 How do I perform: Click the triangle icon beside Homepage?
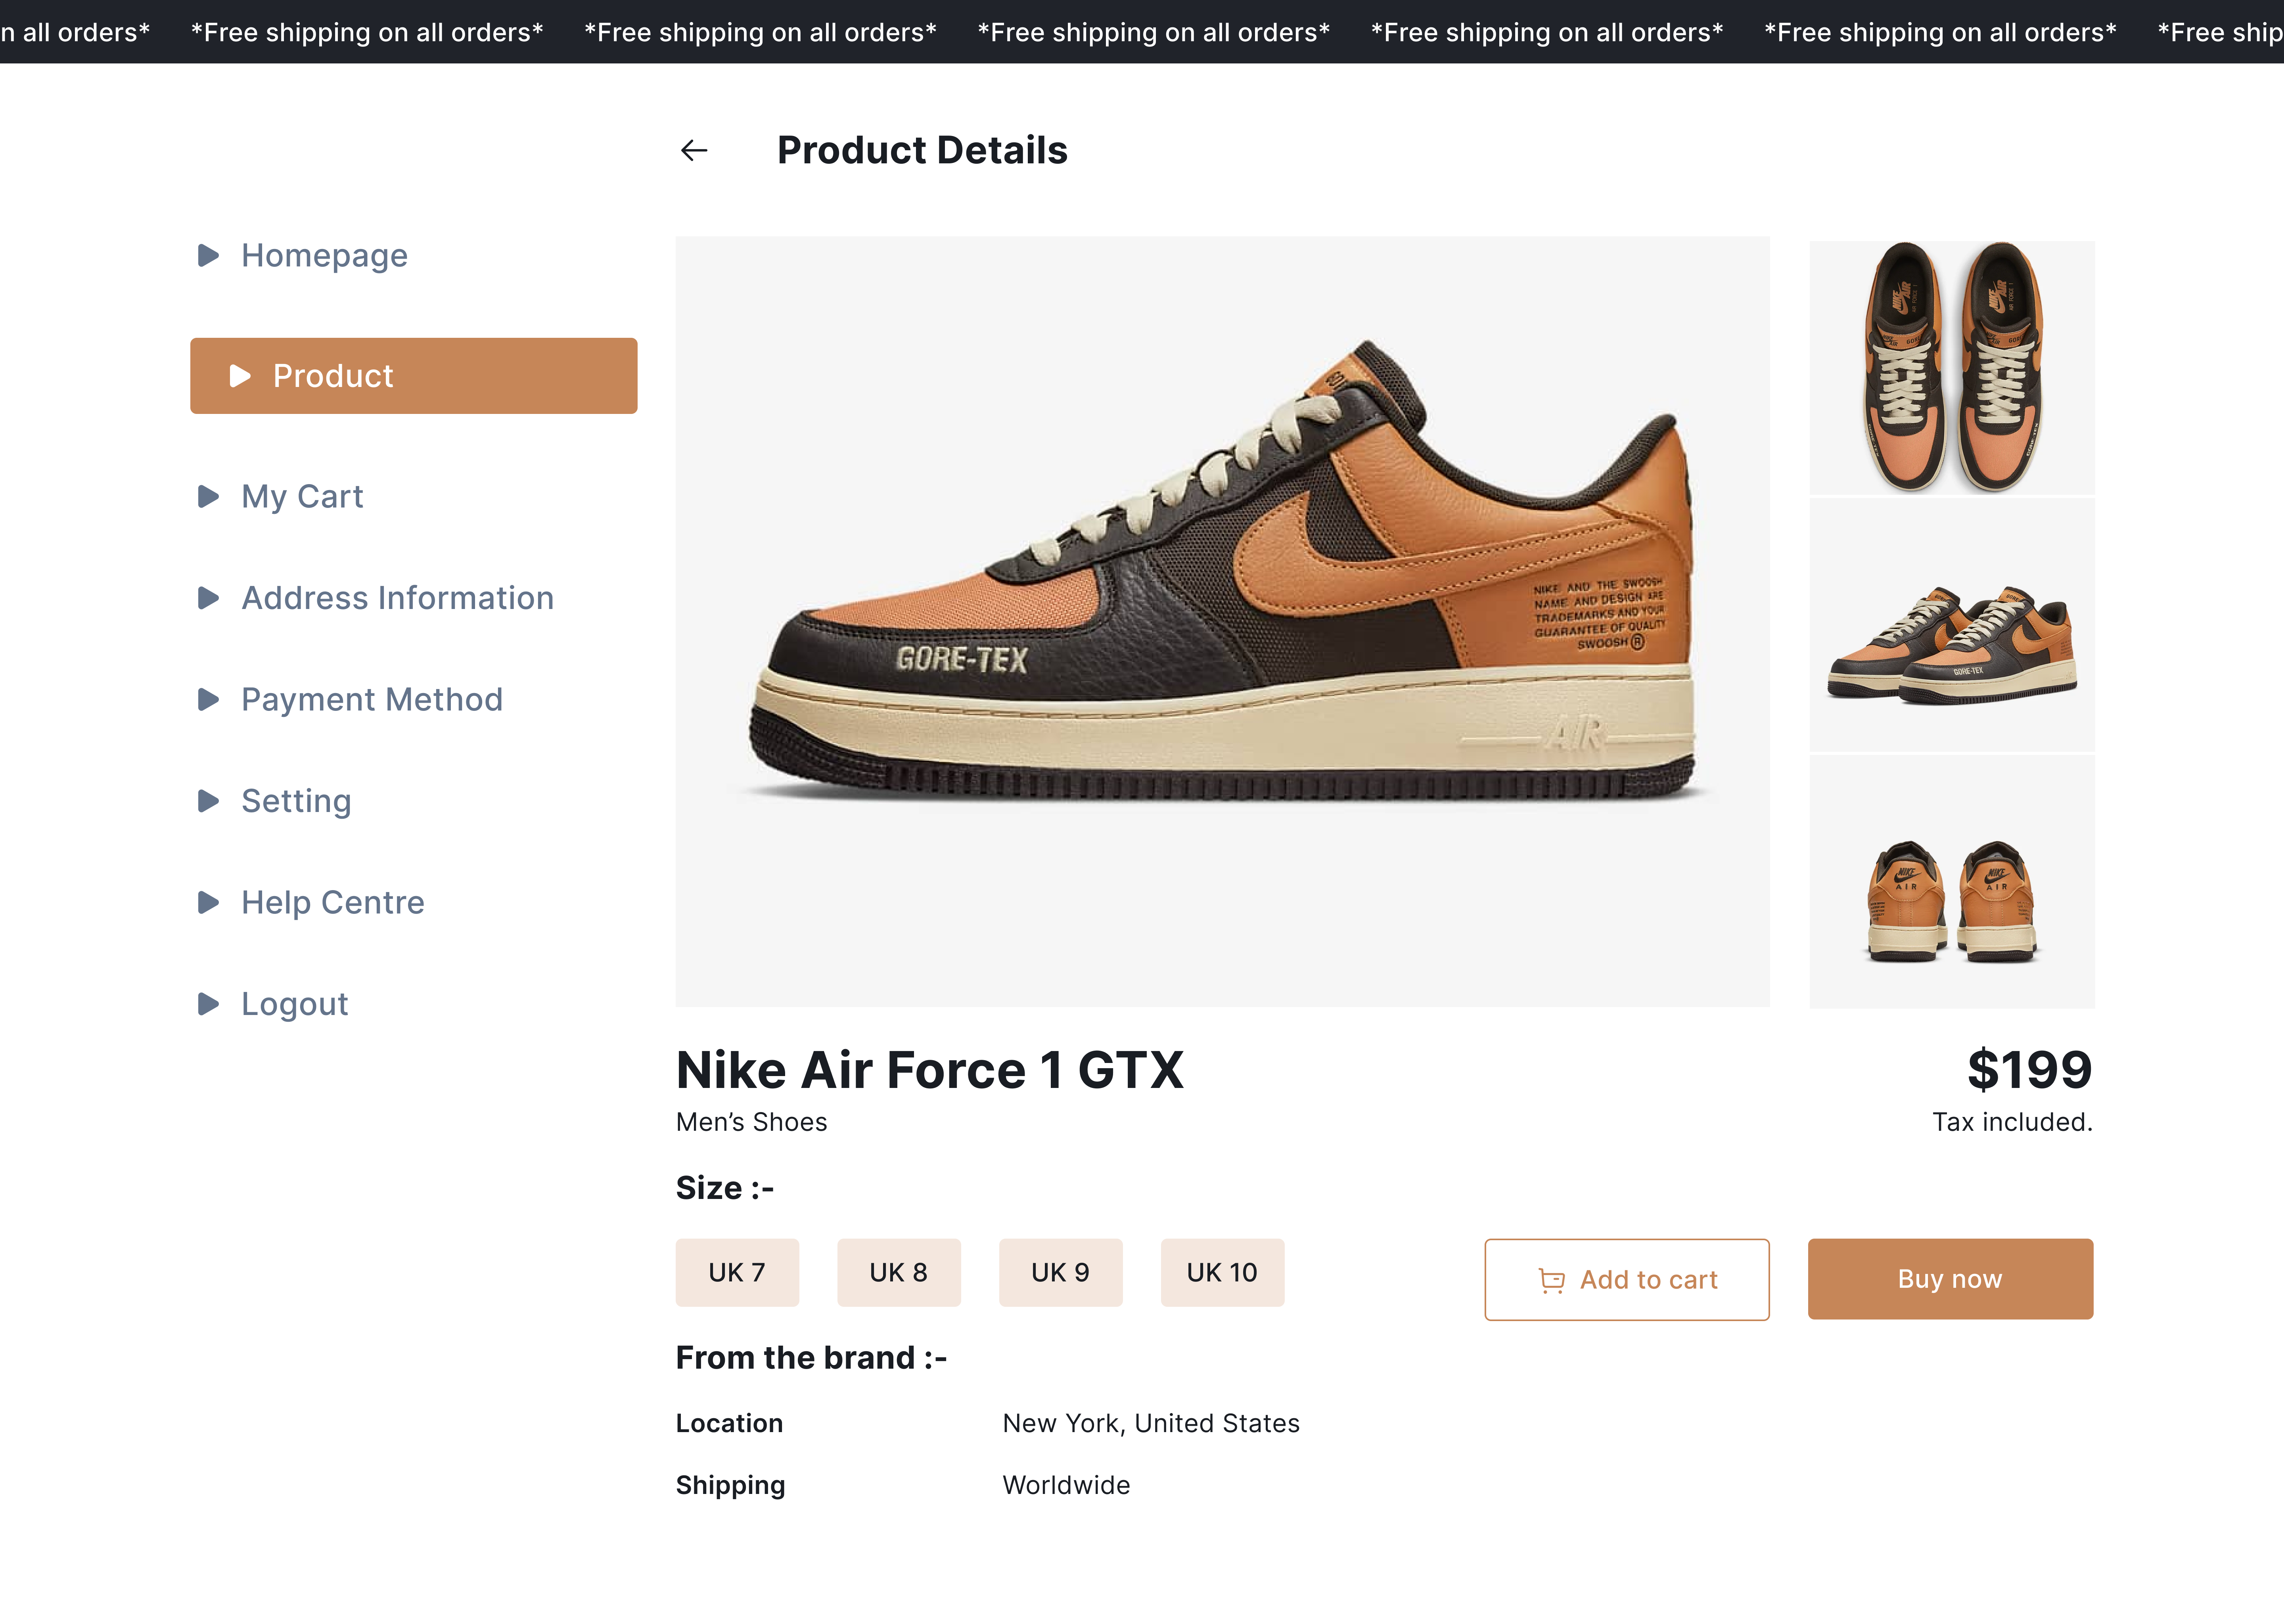(x=208, y=256)
